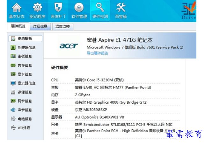Image resolution: width=205 pixels, height=144 pixels.
Task: Select 声卡信息 label in sidebar
Action: pos(25,110)
